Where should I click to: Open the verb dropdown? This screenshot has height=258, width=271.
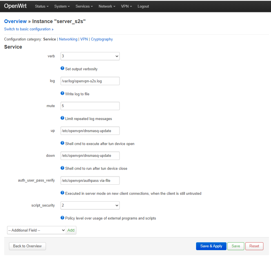(90, 56)
